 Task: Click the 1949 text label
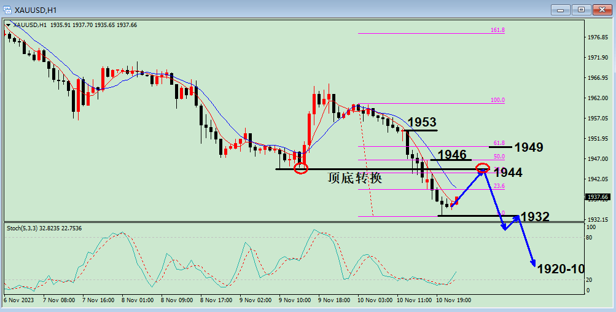[528, 147]
